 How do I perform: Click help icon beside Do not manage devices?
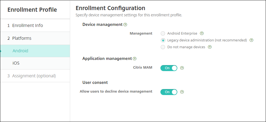click(210, 47)
